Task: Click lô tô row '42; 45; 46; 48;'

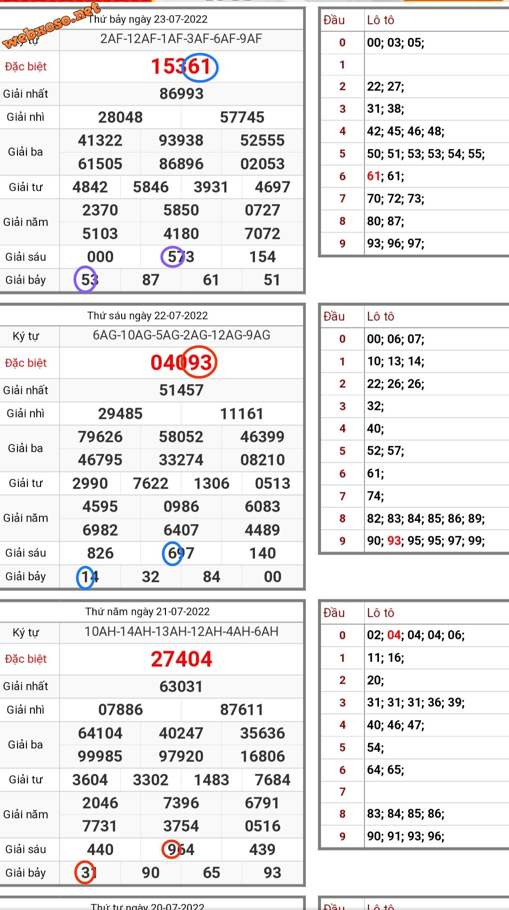Action: [x=406, y=131]
